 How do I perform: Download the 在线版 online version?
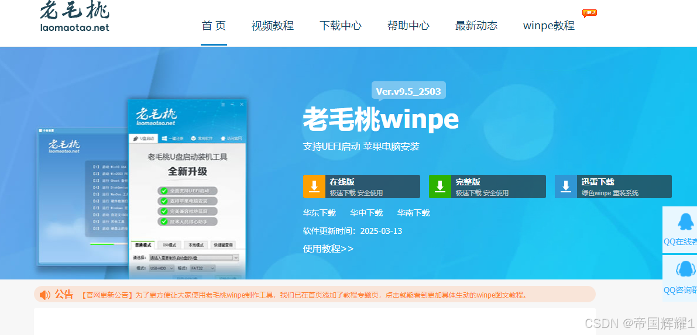click(x=362, y=186)
